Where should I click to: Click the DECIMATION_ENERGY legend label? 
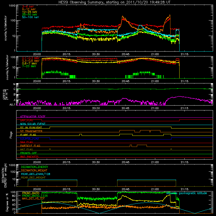pos(35,167)
